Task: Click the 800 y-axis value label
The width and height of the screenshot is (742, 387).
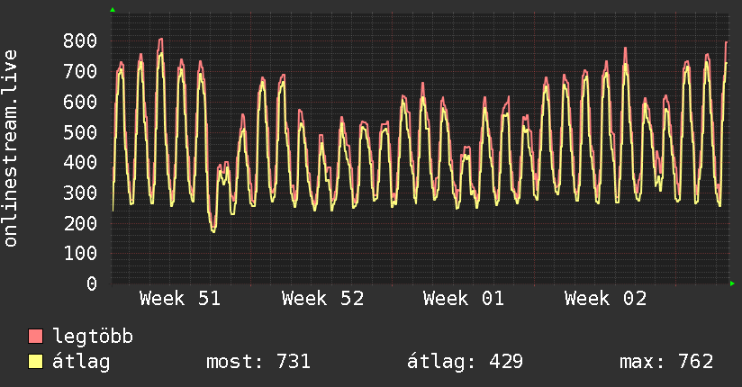Action: click(x=80, y=40)
